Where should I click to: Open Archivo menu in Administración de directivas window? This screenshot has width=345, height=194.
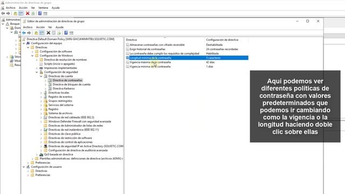pos(11,8)
